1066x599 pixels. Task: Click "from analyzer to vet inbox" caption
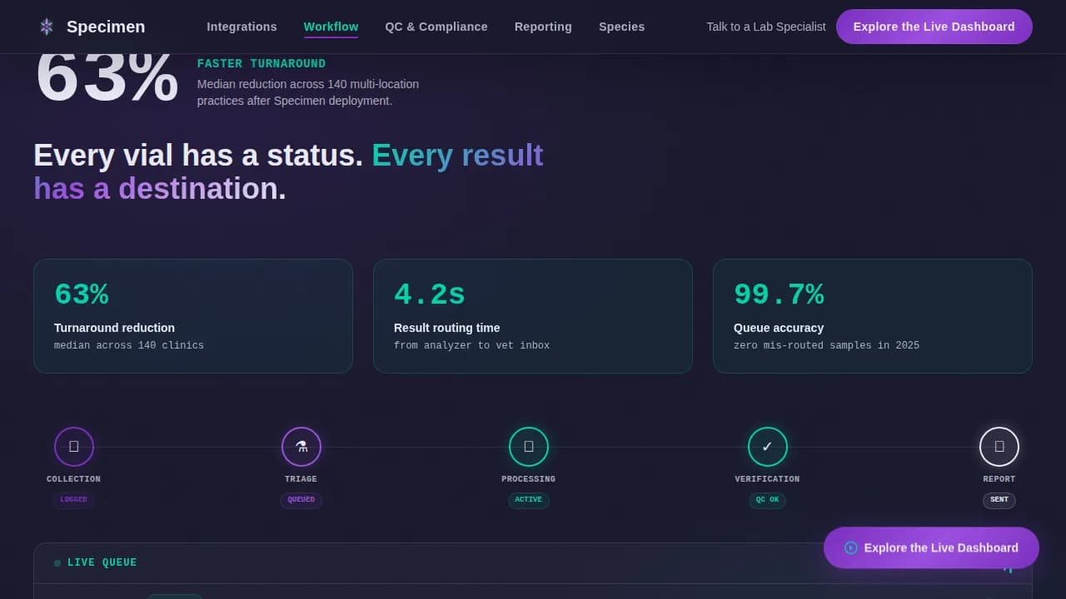(472, 345)
